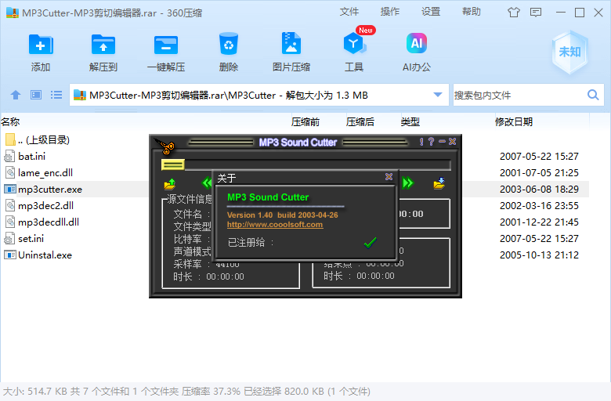Screen dimensions: 611x401
Task: Click the open file icon in MP3 Sound Cutter
Action: [x=170, y=183]
